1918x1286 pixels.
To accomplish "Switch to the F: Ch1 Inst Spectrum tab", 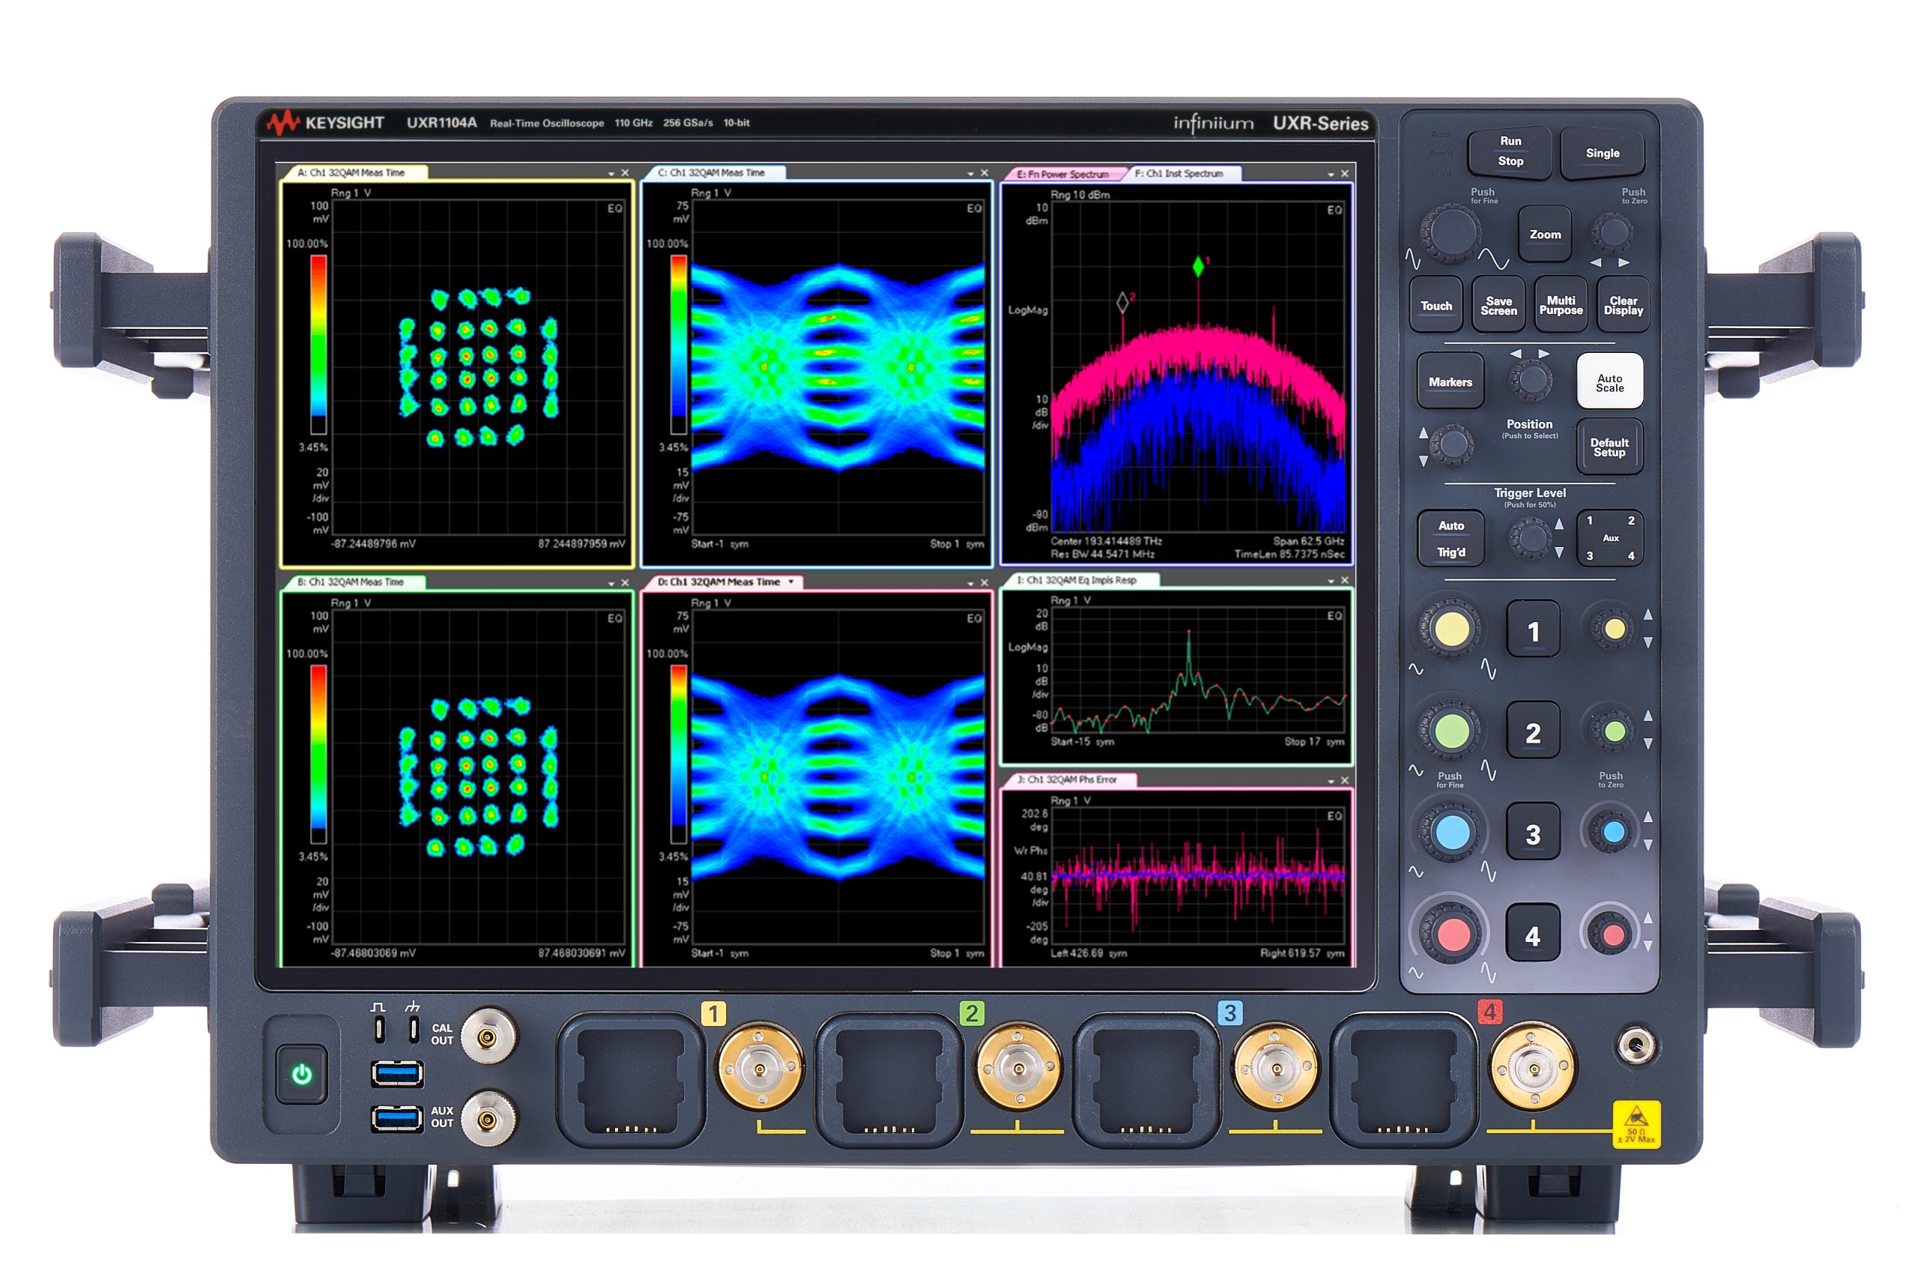I will (x=1181, y=174).
